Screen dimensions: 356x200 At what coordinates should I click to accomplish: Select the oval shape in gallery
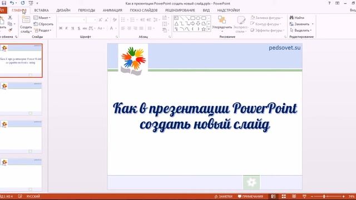(198, 18)
